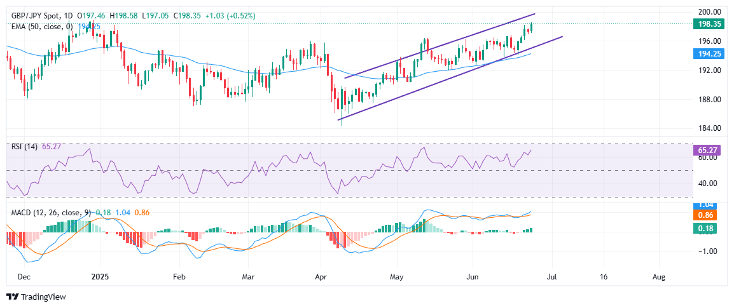Click the blue 194.25 EMA price tag
The height and width of the screenshot is (308, 734).
pyautogui.click(x=707, y=54)
